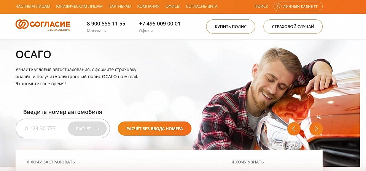Select the Я хочу застраховать tab
This screenshot has width=366, height=171.
coord(51,162)
